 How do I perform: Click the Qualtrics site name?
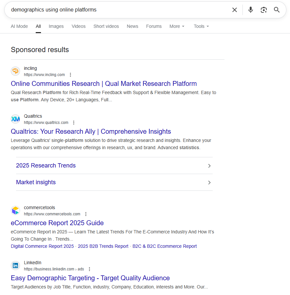(33, 116)
